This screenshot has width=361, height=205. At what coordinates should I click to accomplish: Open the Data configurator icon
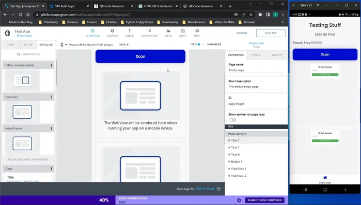tap(168, 31)
